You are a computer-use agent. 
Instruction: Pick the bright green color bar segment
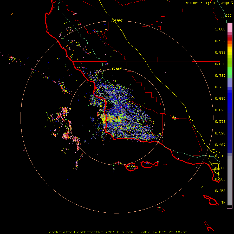[230, 71]
